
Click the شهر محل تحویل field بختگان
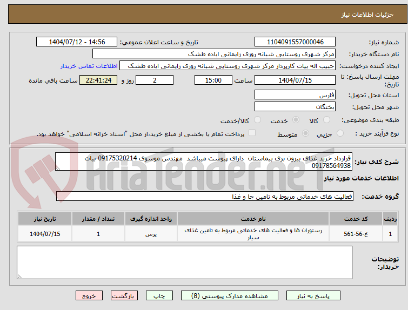tap(295, 106)
